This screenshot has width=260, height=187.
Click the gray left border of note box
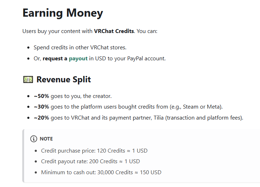click(x=23, y=156)
